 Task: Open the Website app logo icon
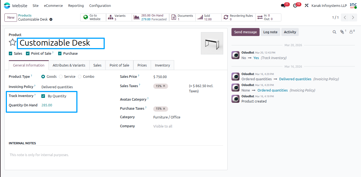[x=7, y=5]
